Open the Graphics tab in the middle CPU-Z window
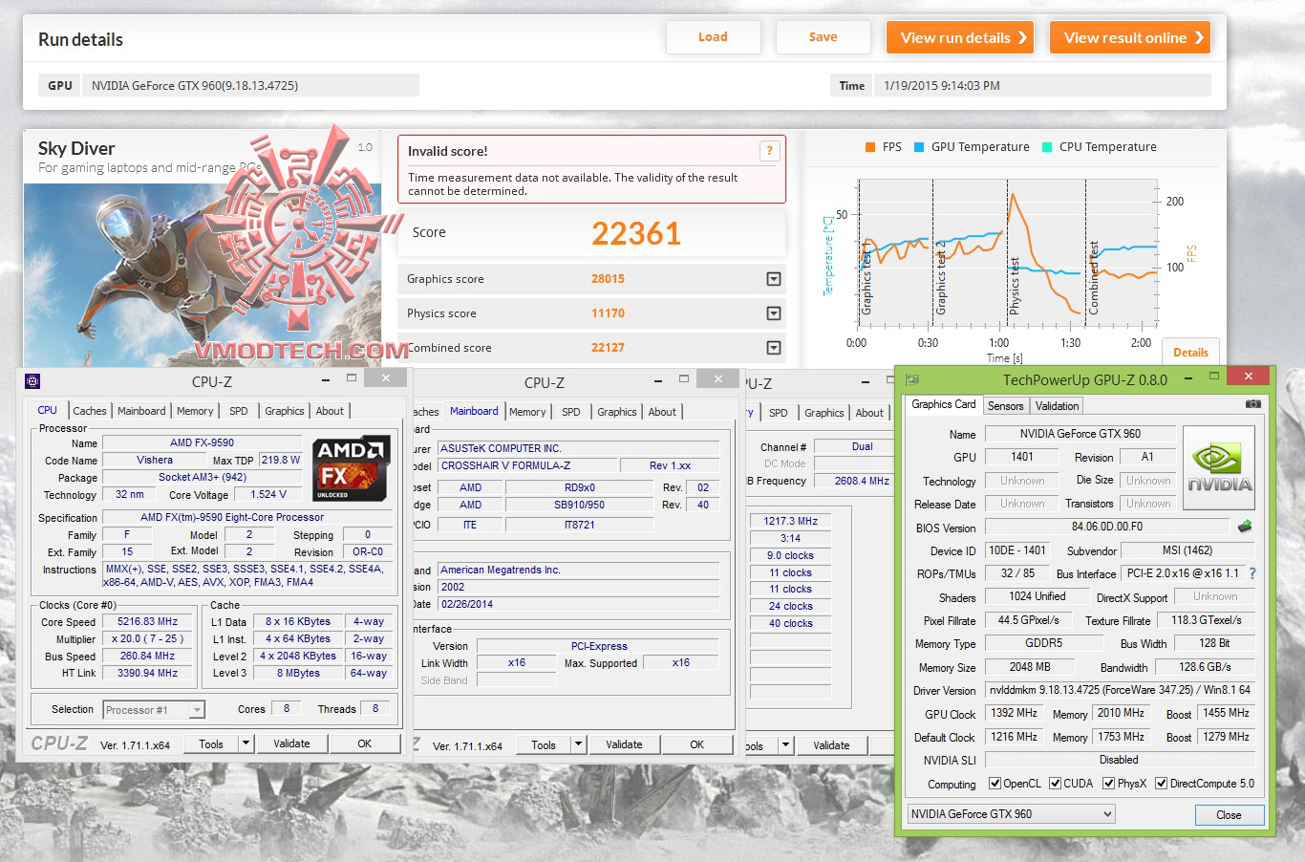The width and height of the screenshot is (1305, 862). (x=617, y=412)
